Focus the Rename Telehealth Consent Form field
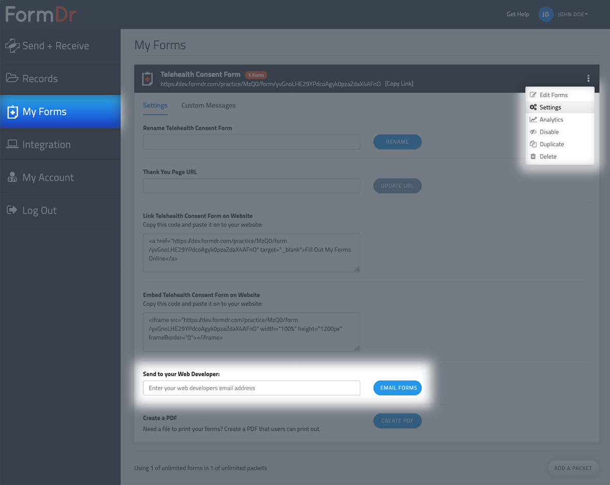The image size is (610, 485). [251, 142]
